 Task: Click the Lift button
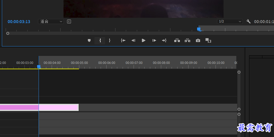click(x=177, y=41)
